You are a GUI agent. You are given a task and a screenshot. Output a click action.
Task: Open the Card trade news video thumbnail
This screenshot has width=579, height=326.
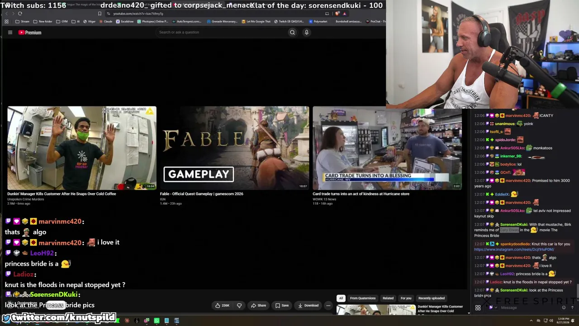coord(387,148)
